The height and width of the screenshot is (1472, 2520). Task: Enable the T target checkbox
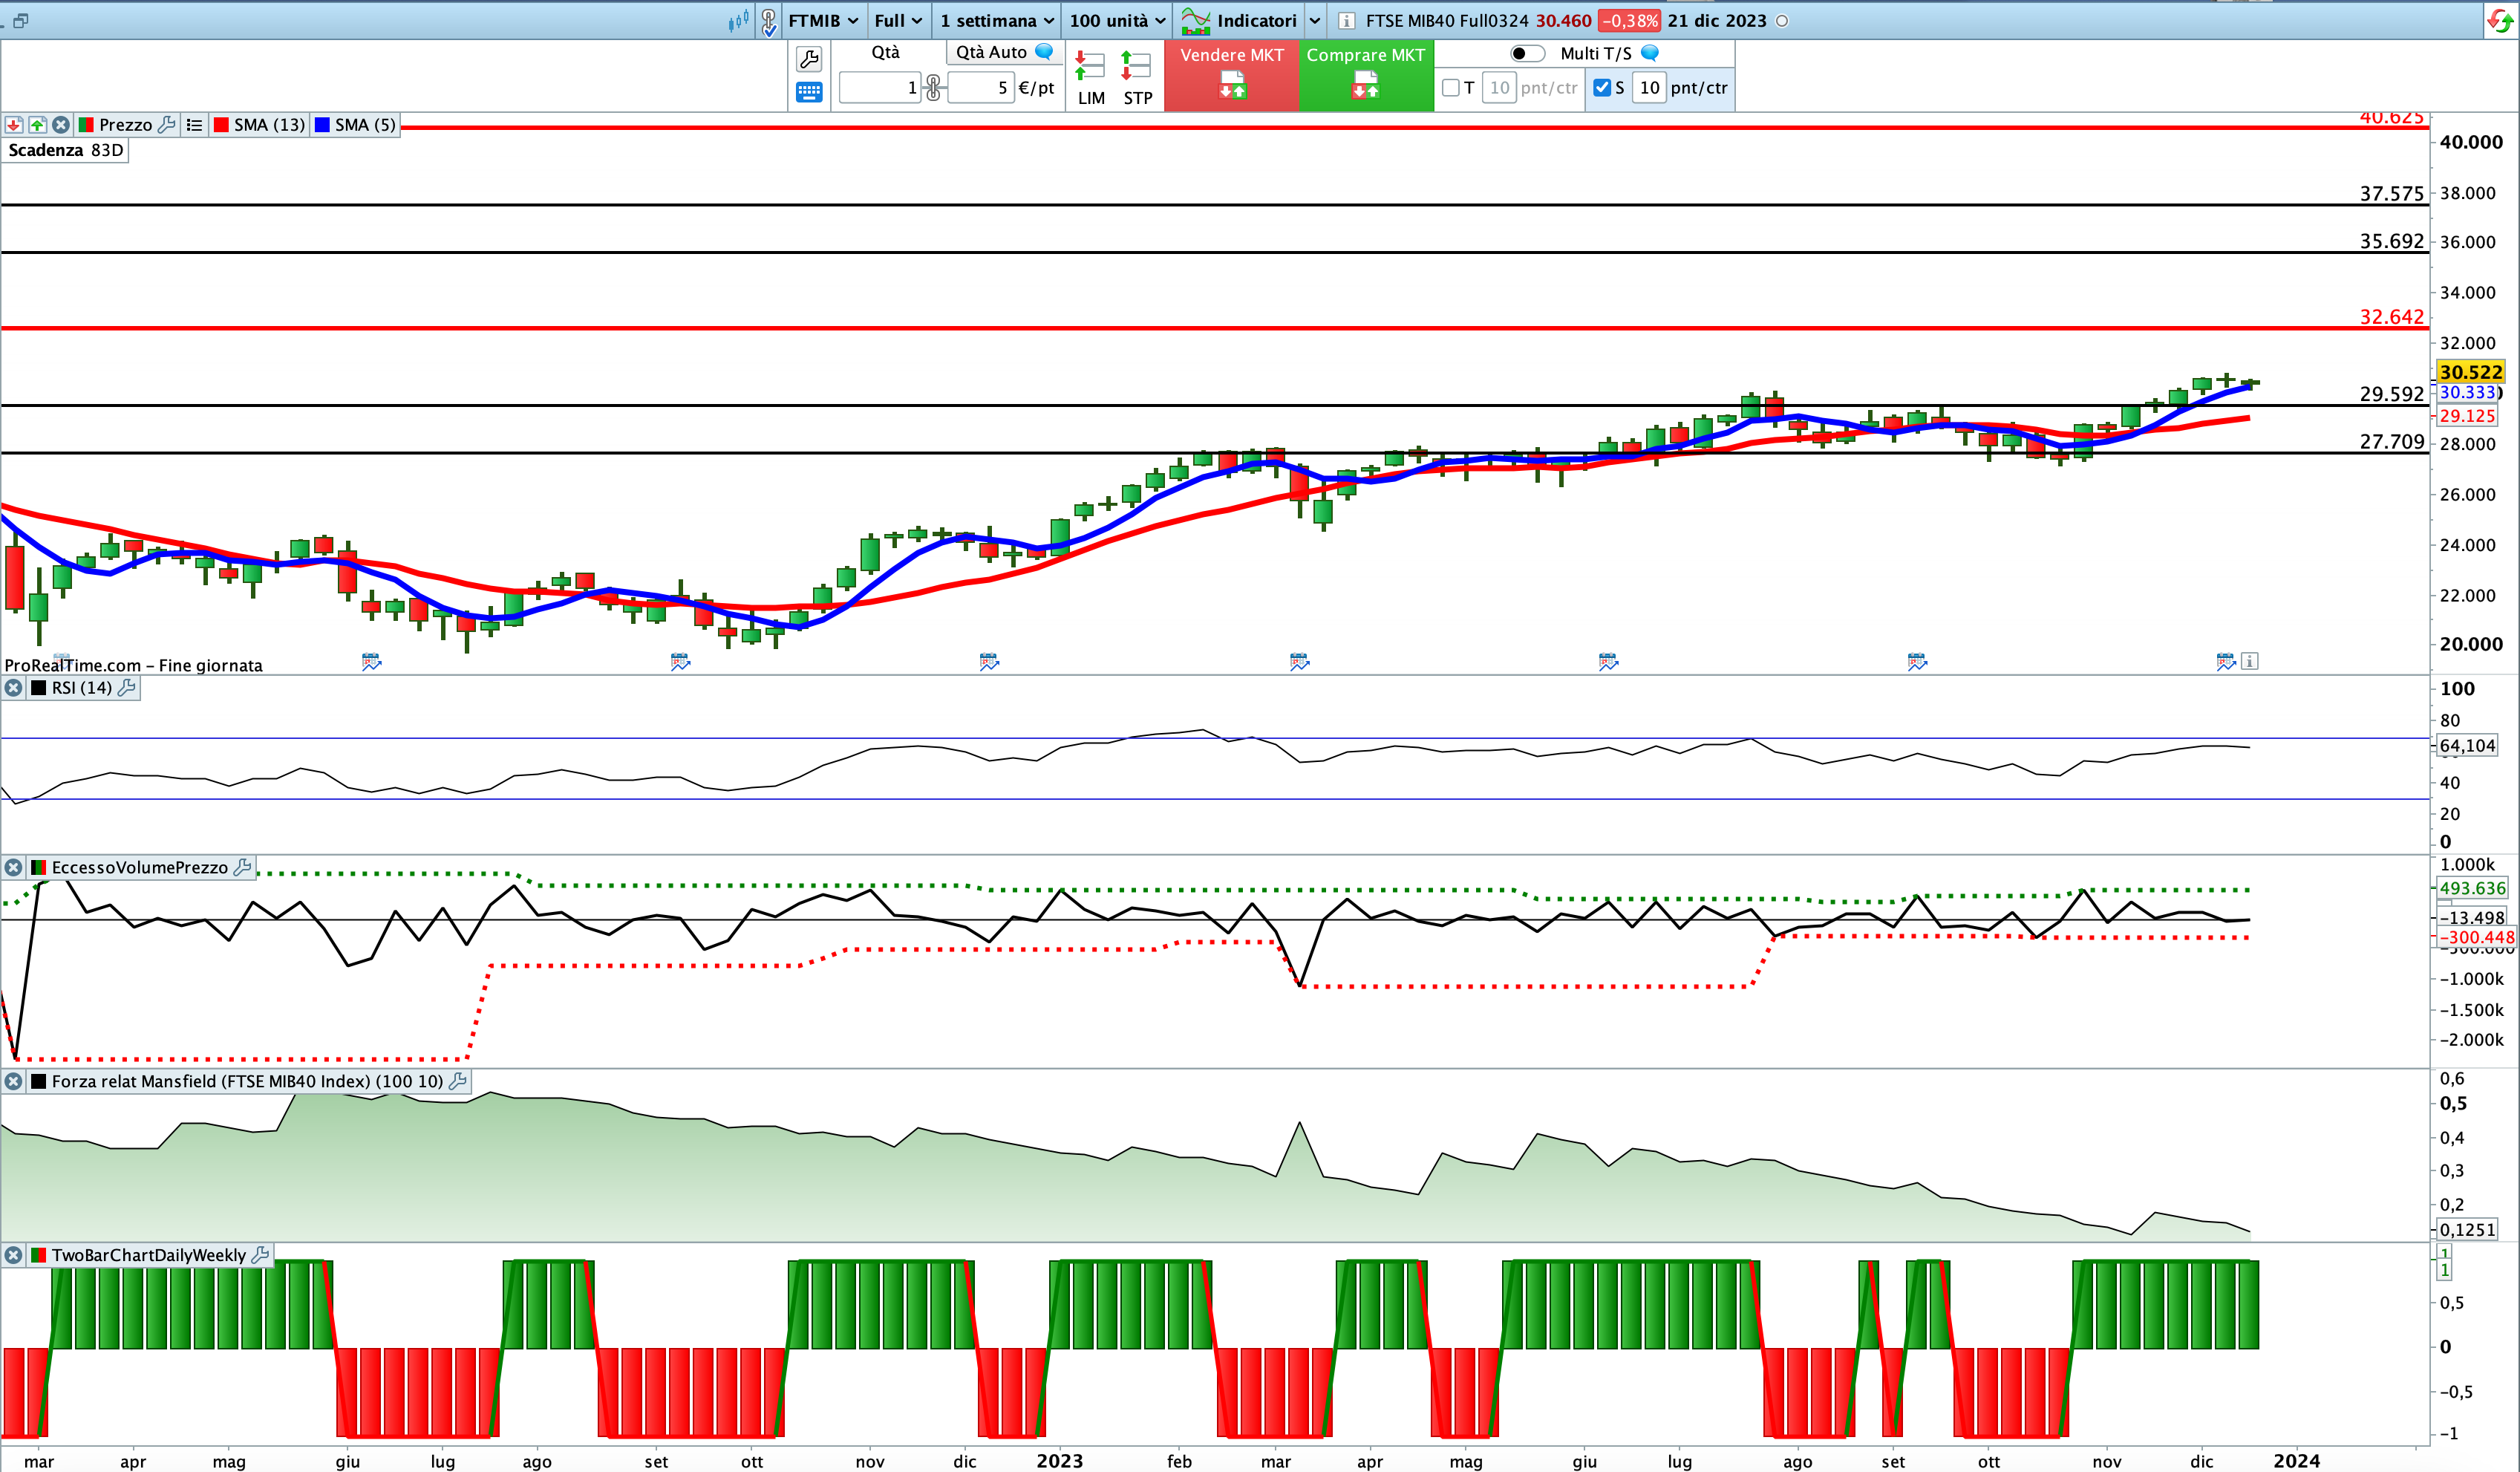pyautogui.click(x=1450, y=88)
